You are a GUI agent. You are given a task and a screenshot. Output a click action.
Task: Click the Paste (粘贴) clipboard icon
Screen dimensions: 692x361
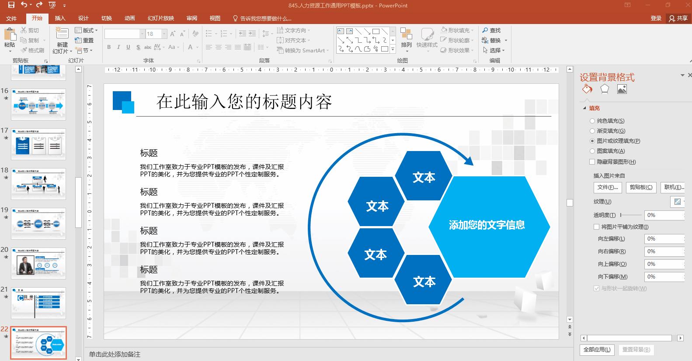pos(9,34)
